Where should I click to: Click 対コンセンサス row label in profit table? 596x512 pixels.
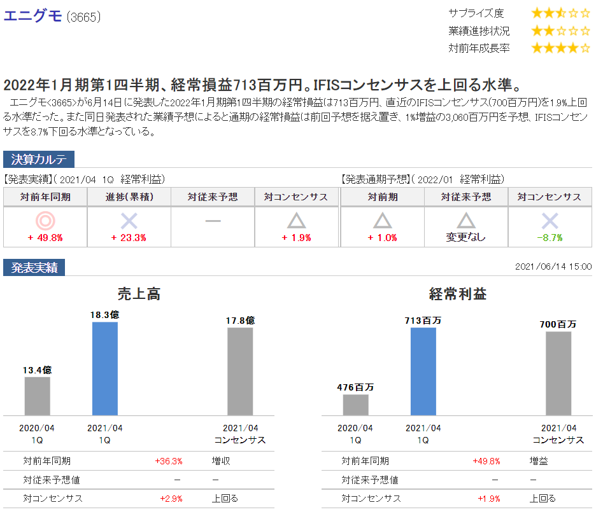tap(371, 499)
